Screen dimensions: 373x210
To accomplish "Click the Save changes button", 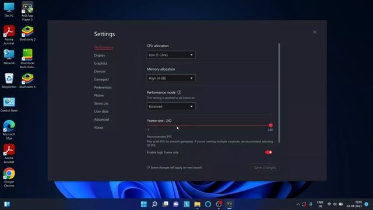I will pos(265,167).
